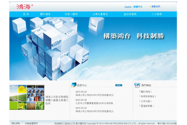Screen dimensions: 187x125
Task: Click the 2015-03-10 date text
Action: coord(81,108)
